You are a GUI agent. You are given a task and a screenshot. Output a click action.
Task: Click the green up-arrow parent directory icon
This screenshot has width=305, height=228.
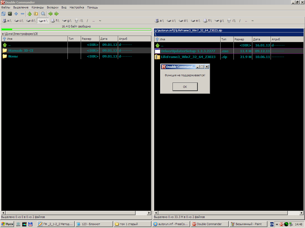click(x=30, y=14)
